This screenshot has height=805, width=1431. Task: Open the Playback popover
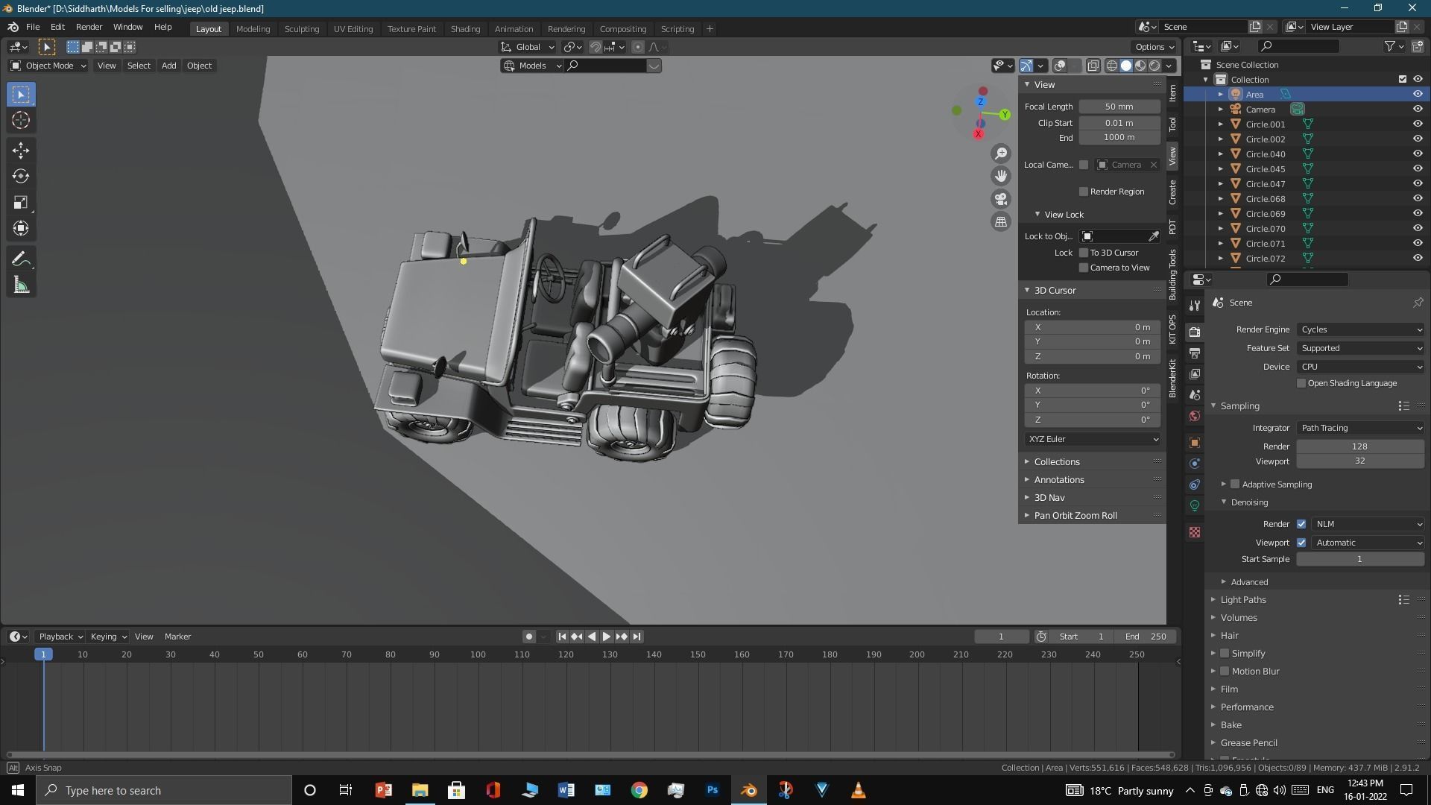60,637
